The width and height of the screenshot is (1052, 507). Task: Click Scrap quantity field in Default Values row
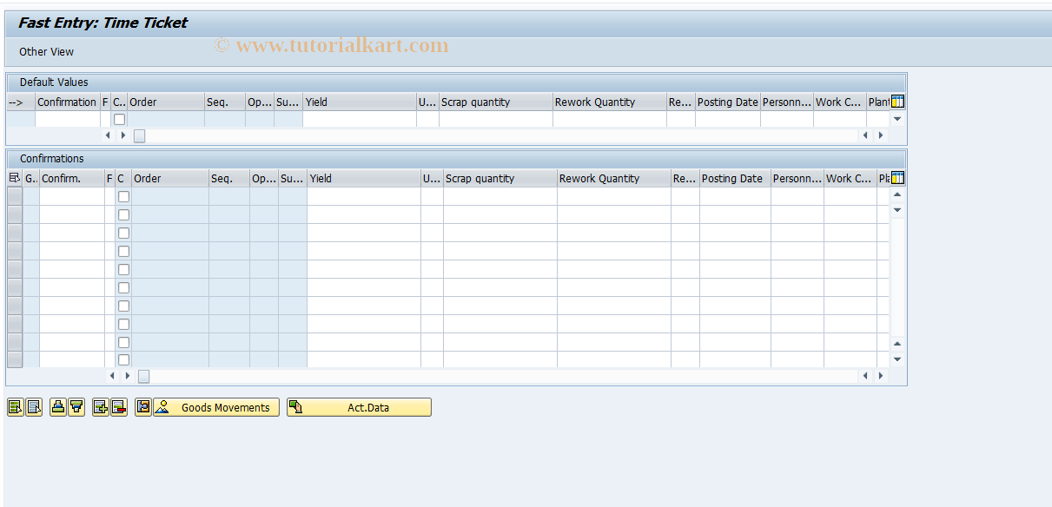tap(496, 119)
